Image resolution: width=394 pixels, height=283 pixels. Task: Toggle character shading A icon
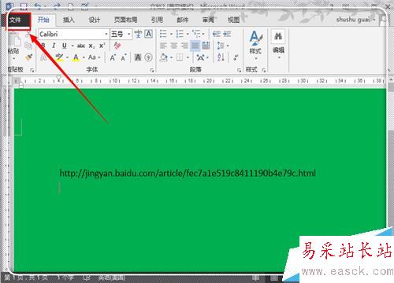tap(138, 57)
